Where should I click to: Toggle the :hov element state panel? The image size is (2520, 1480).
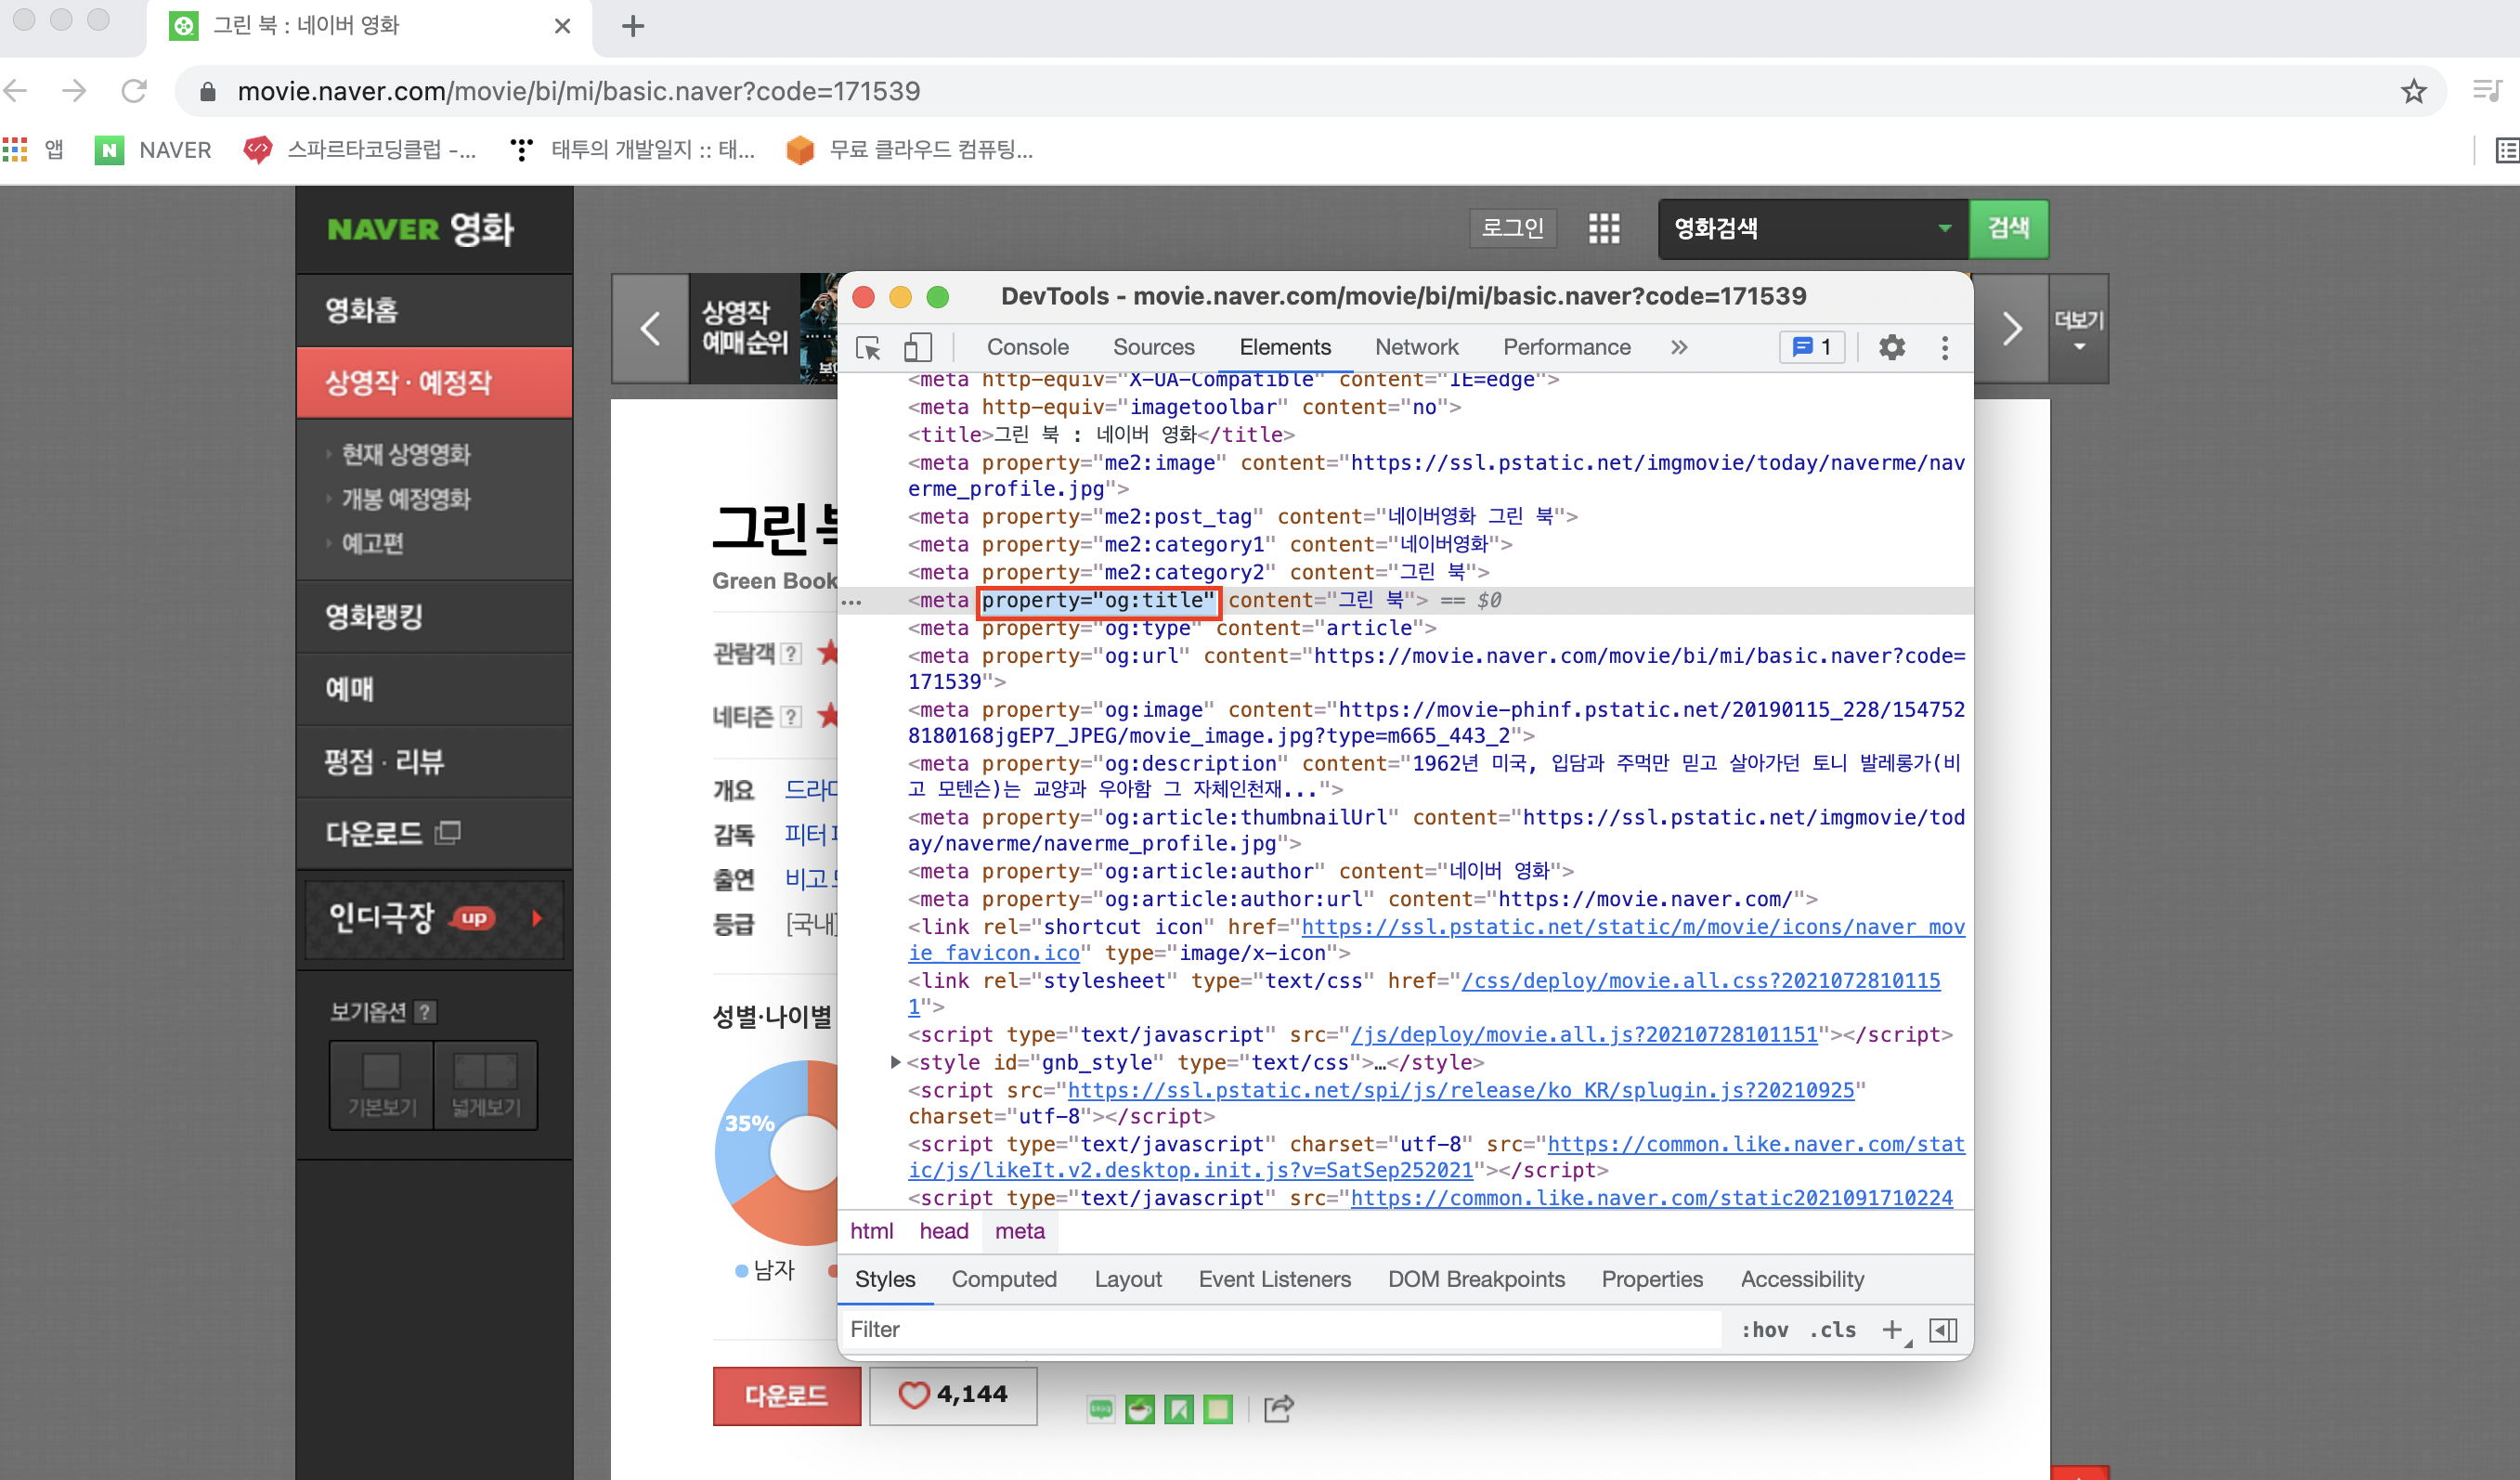[x=1764, y=1329]
